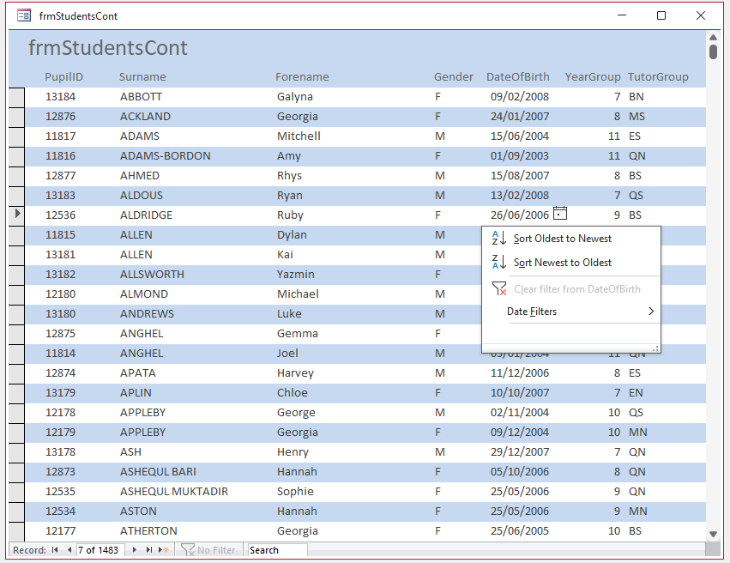Choose Sort Oldest to Newest
The width and height of the screenshot is (730, 563).
tap(563, 239)
